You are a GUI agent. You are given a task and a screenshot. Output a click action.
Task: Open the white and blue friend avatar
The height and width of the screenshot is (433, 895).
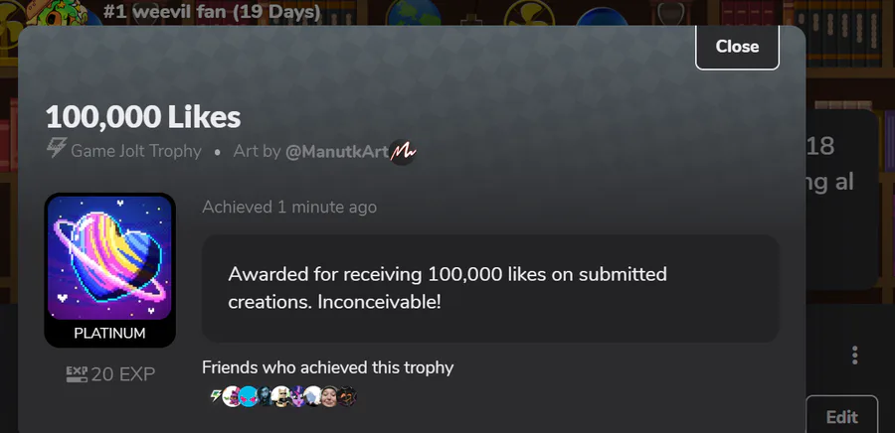tap(313, 396)
